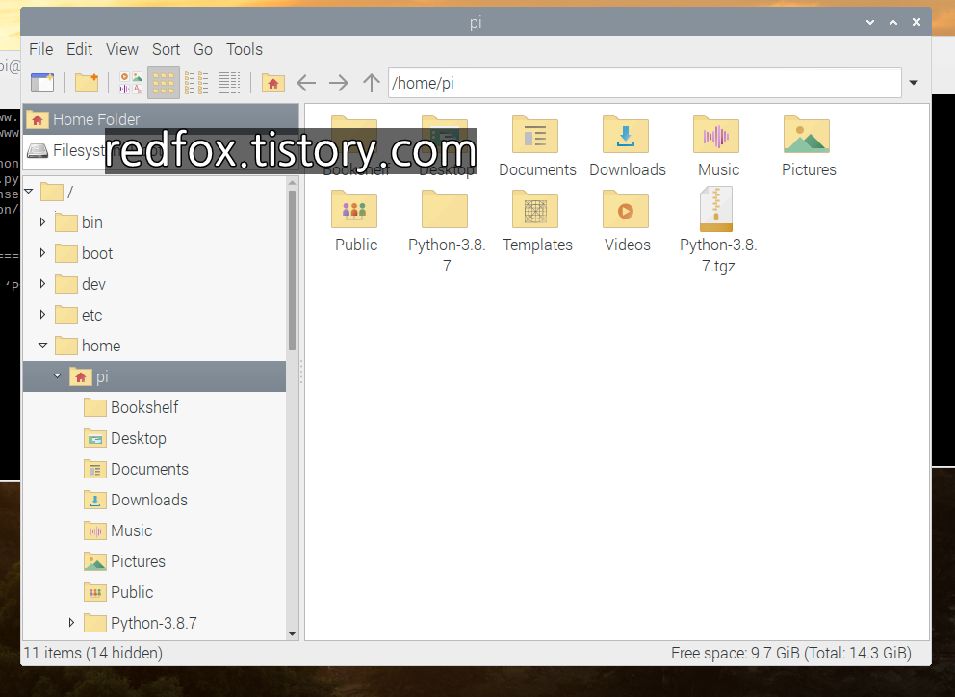Select Home Folder in places list
955x697 pixels.
[161, 119]
